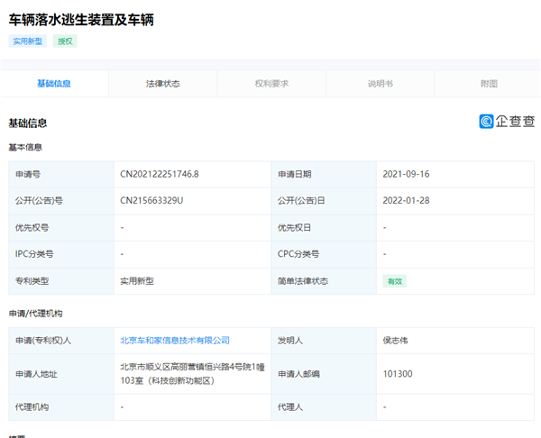
Task: Open the 权利要求 tab
Action: tap(271, 84)
